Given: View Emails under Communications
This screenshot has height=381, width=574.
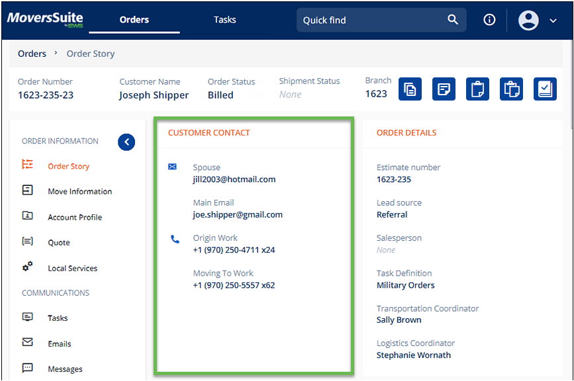Looking at the screenshot, I should (60, 343).
